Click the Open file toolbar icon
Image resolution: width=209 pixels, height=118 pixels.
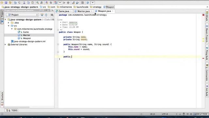2,3
